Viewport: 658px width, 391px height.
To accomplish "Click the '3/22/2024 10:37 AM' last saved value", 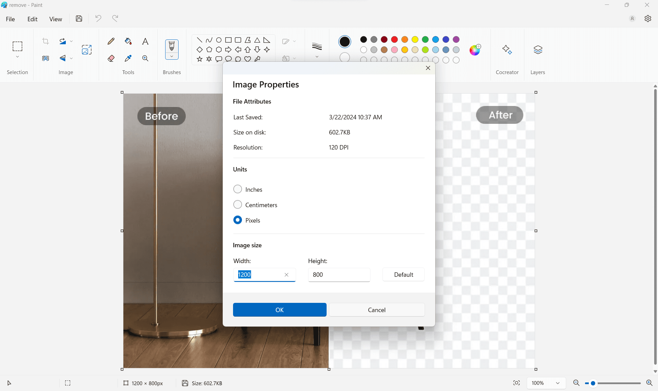I will (x=355, y=117).
